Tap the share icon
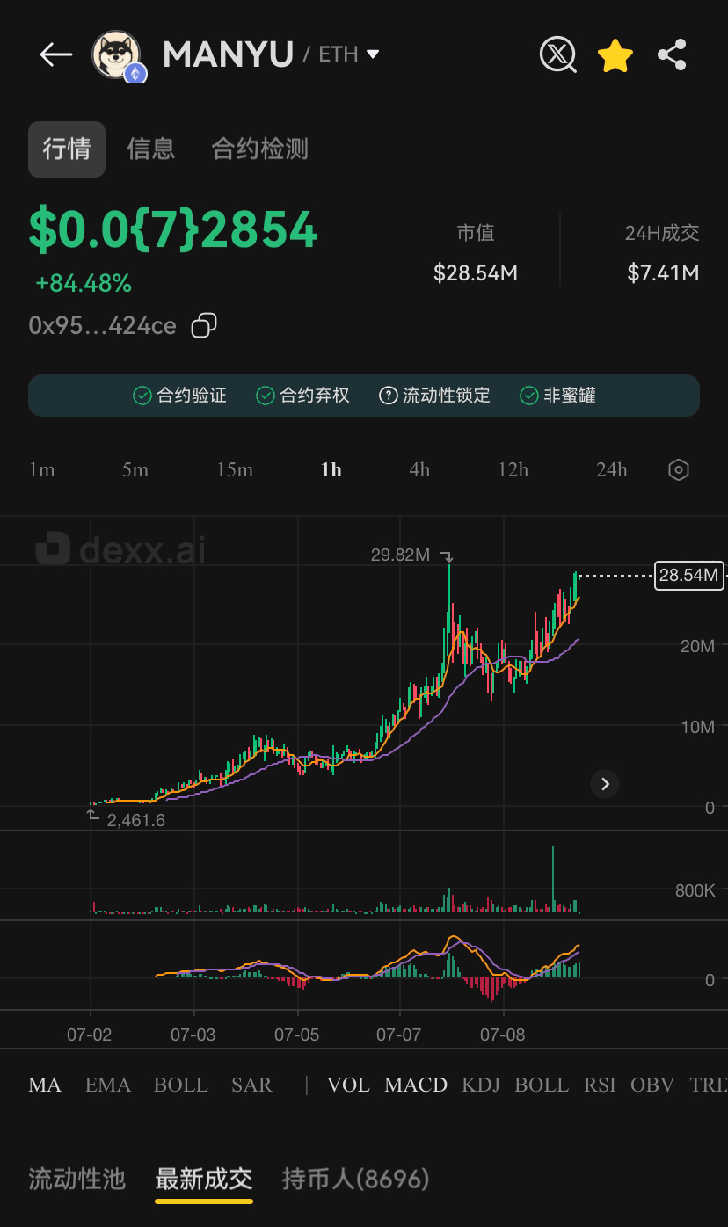Screen dimensions: 728x1227 tap(672, 55)
